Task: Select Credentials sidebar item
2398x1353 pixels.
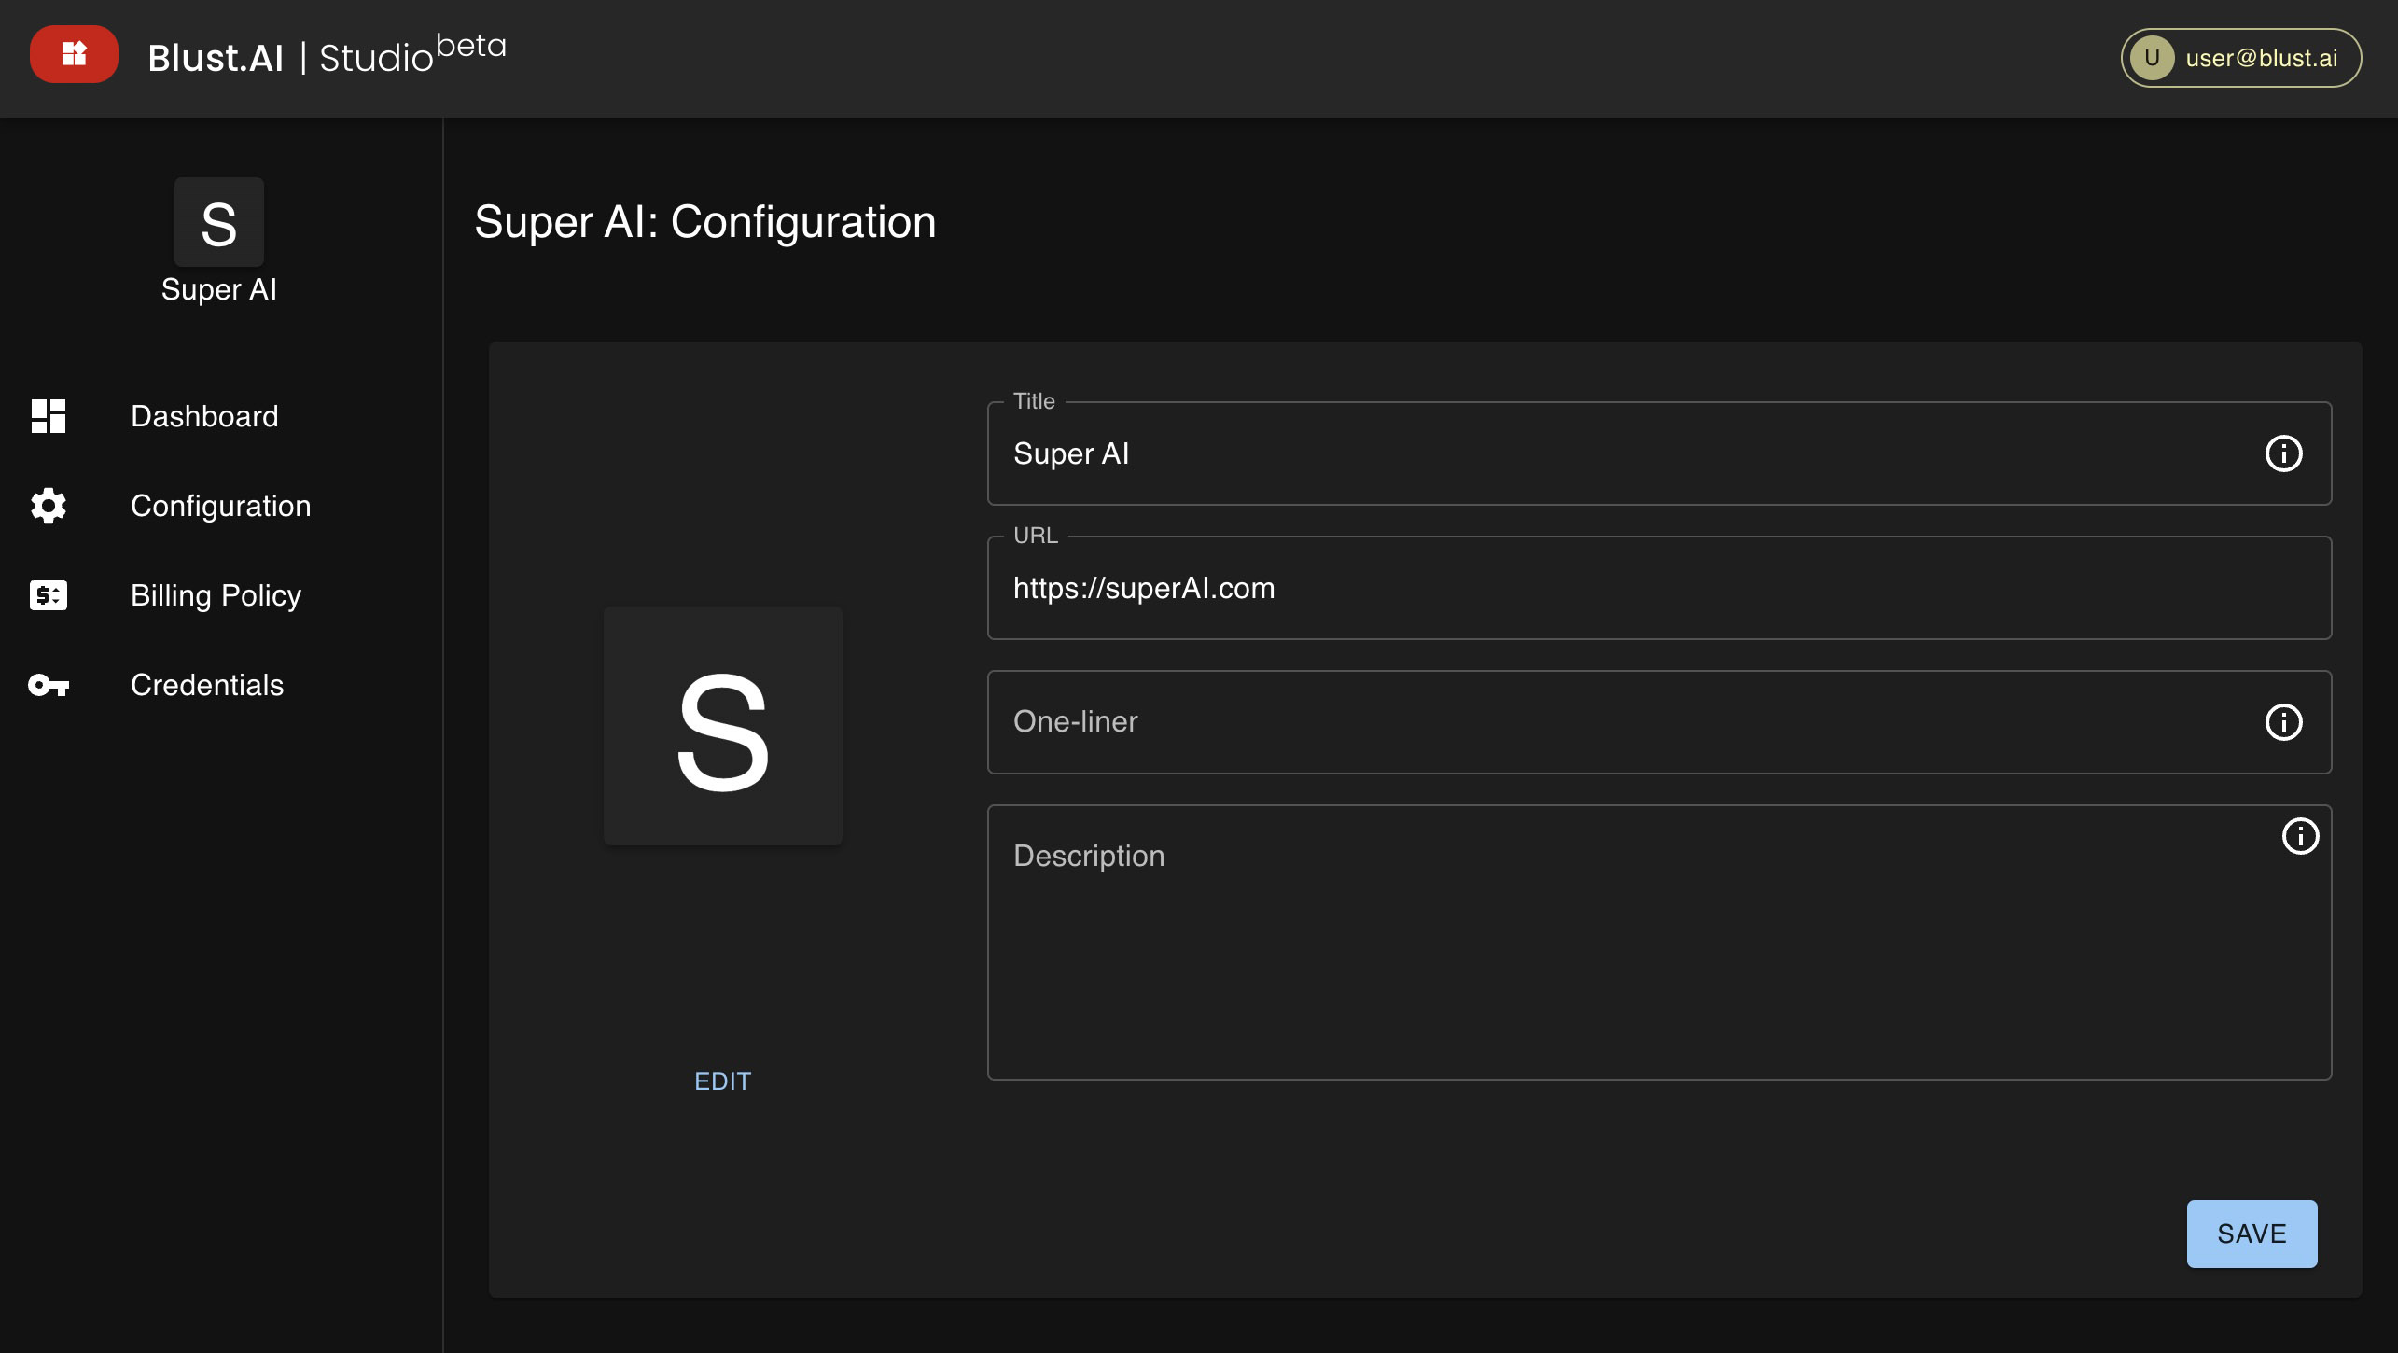Action: click(x=207, y=684)
